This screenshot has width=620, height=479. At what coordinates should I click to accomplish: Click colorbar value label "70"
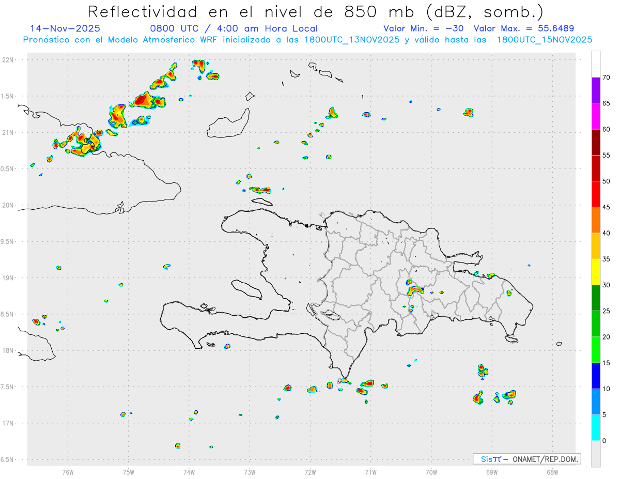tap(607, 78)
